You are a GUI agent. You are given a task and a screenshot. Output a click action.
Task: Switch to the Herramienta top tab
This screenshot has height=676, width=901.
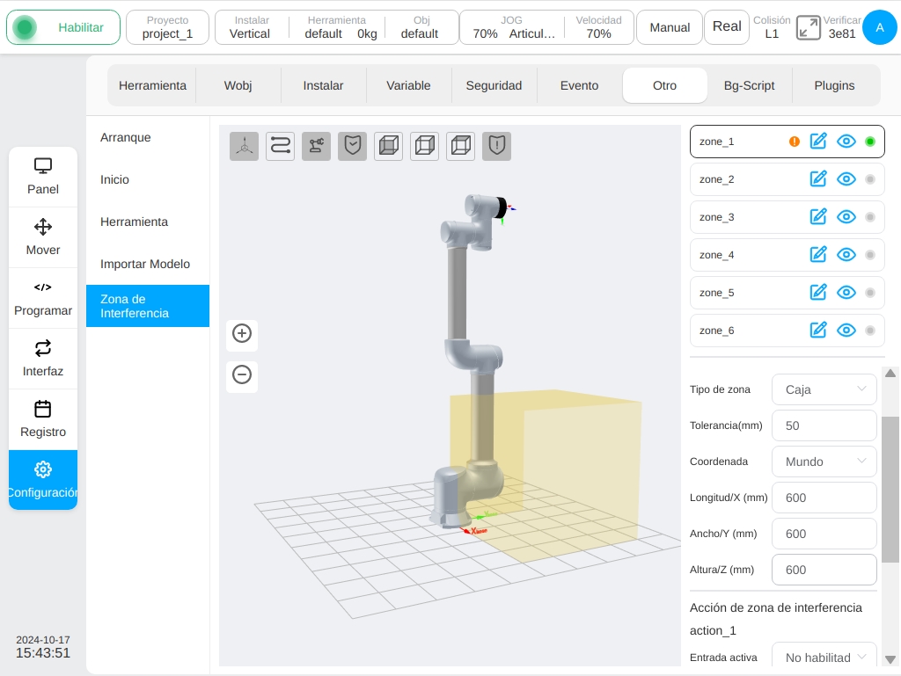(x=152, y=85)
